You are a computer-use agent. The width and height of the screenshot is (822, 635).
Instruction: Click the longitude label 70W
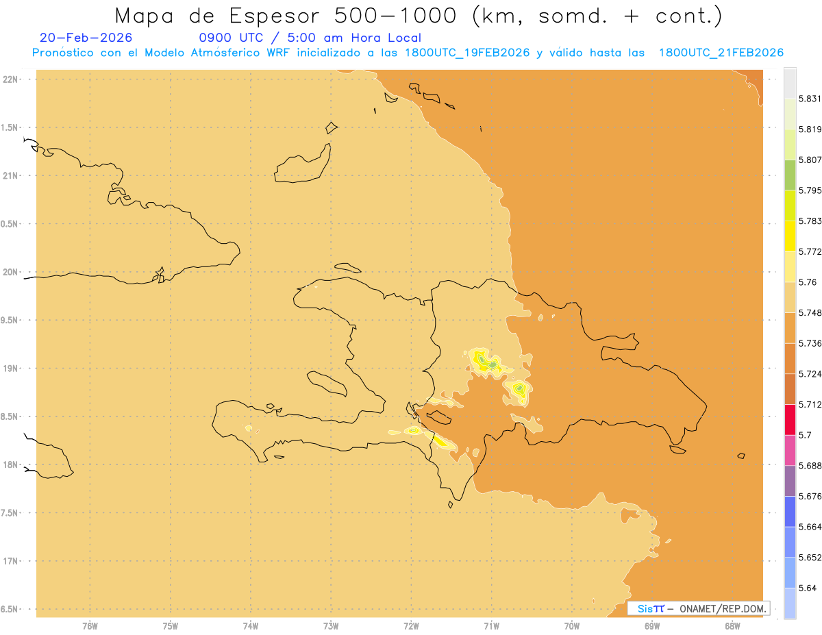pos(572,626)
